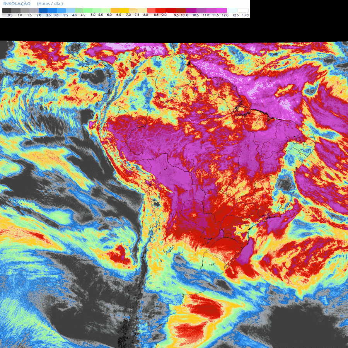Click the '13.0' legend value

click(246, 15)
